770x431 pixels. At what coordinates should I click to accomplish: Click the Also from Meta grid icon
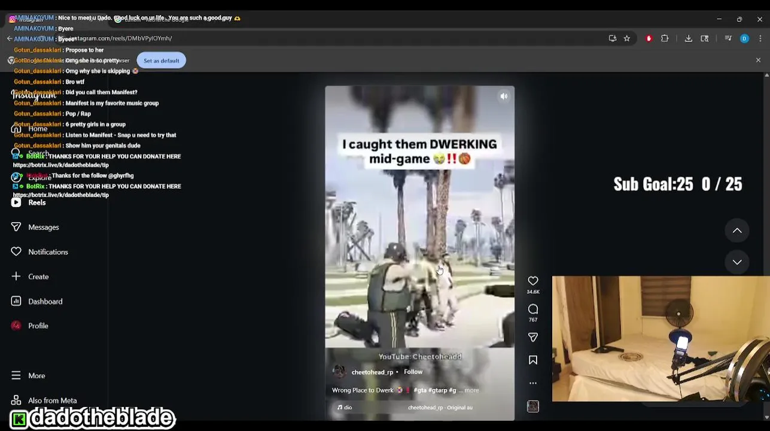[16, 400]
